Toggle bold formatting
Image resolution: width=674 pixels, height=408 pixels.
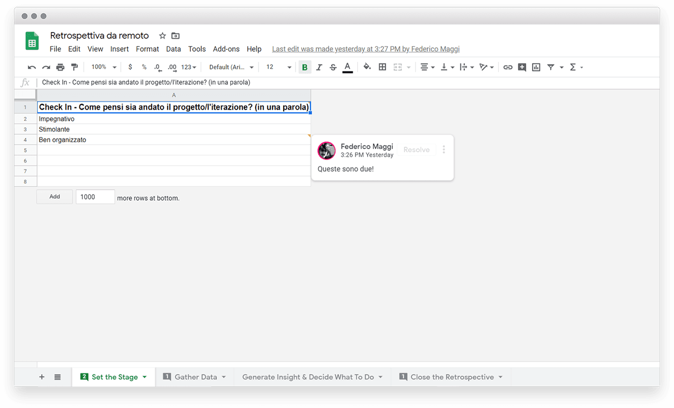(x=305, y=68)
